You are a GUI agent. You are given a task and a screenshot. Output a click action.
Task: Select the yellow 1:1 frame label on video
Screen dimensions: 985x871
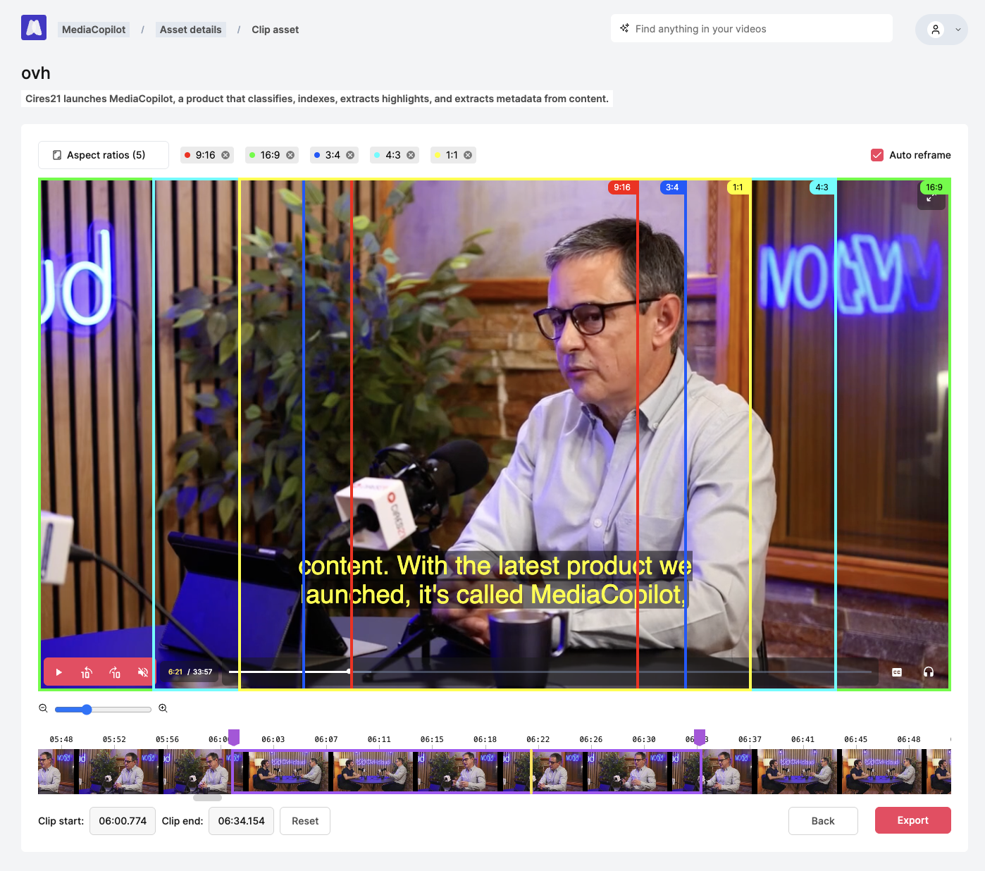click(738, 187)
